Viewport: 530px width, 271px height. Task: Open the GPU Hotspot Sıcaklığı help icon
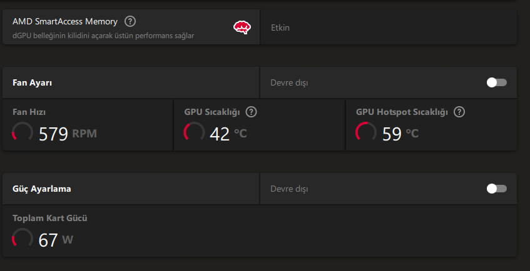pyautogui.click(x=459, y=112)
